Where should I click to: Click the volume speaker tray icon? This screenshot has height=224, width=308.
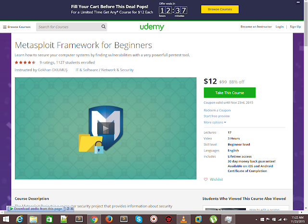coord(285,220)
